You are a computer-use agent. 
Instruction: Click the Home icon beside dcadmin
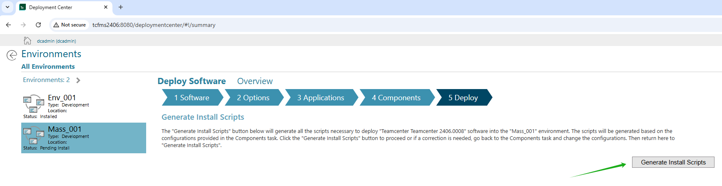(x=27, y=41)
